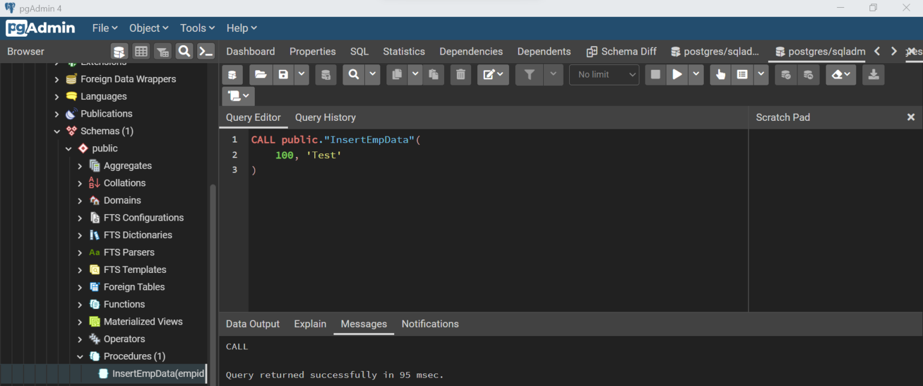This screenshot has width=923, height=386.
Task: Select the InsertEmpData procedure in the tree
Action: click(152, 373)
